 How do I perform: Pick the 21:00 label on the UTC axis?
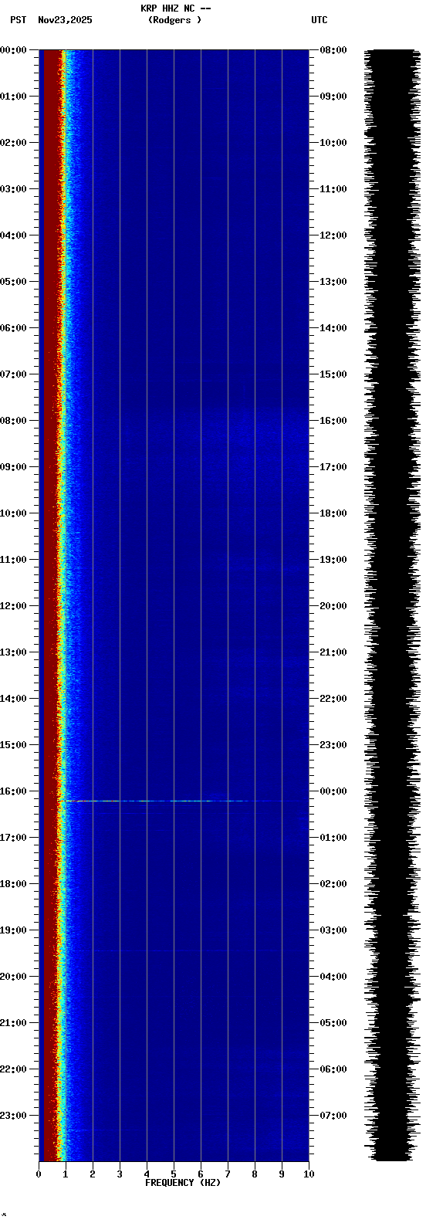[333, 652]
